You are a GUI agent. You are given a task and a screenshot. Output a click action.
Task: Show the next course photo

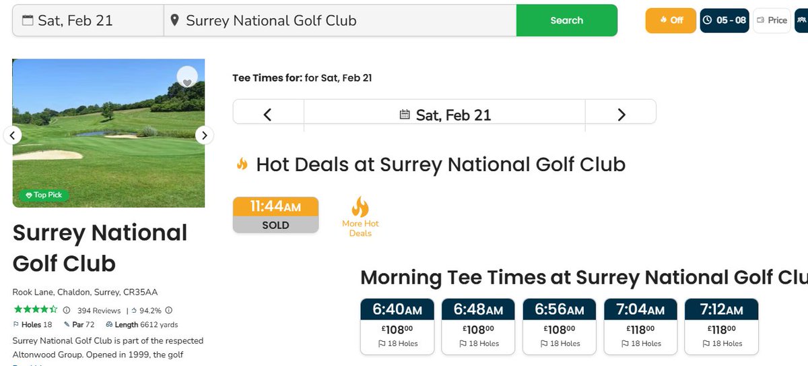[x=204, y=135]
